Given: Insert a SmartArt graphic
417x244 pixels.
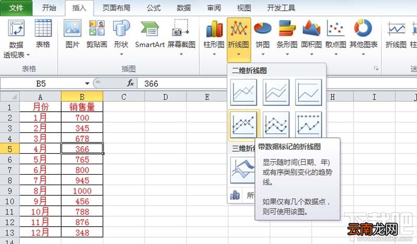Looking at the screenshot, I should [x=150, y=34].
